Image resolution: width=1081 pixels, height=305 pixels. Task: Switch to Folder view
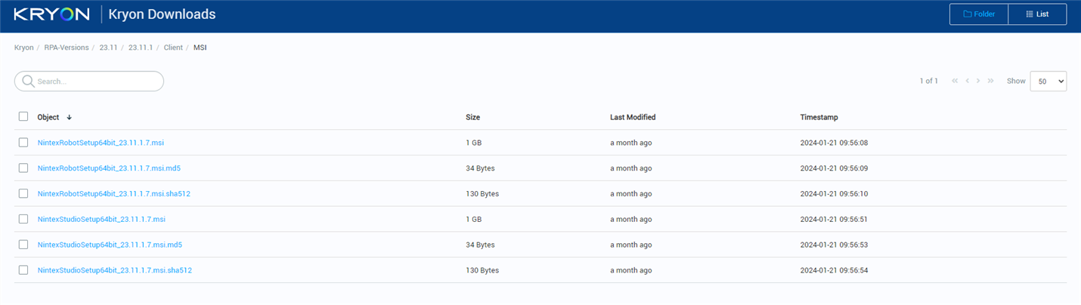click(x=978, y=14)
